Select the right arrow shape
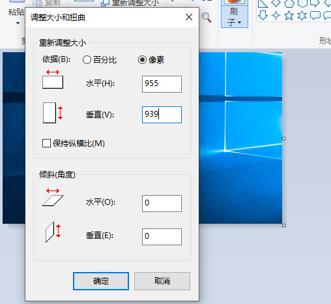The image size is (331, 304). [315, 3]
